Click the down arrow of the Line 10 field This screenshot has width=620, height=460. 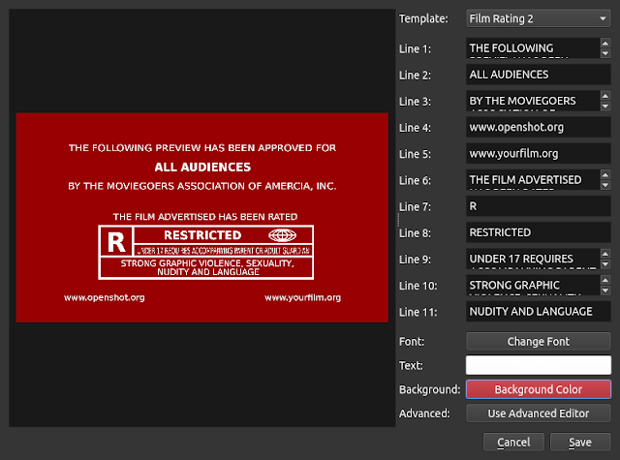pyautogui.click(x=604, y=291)
